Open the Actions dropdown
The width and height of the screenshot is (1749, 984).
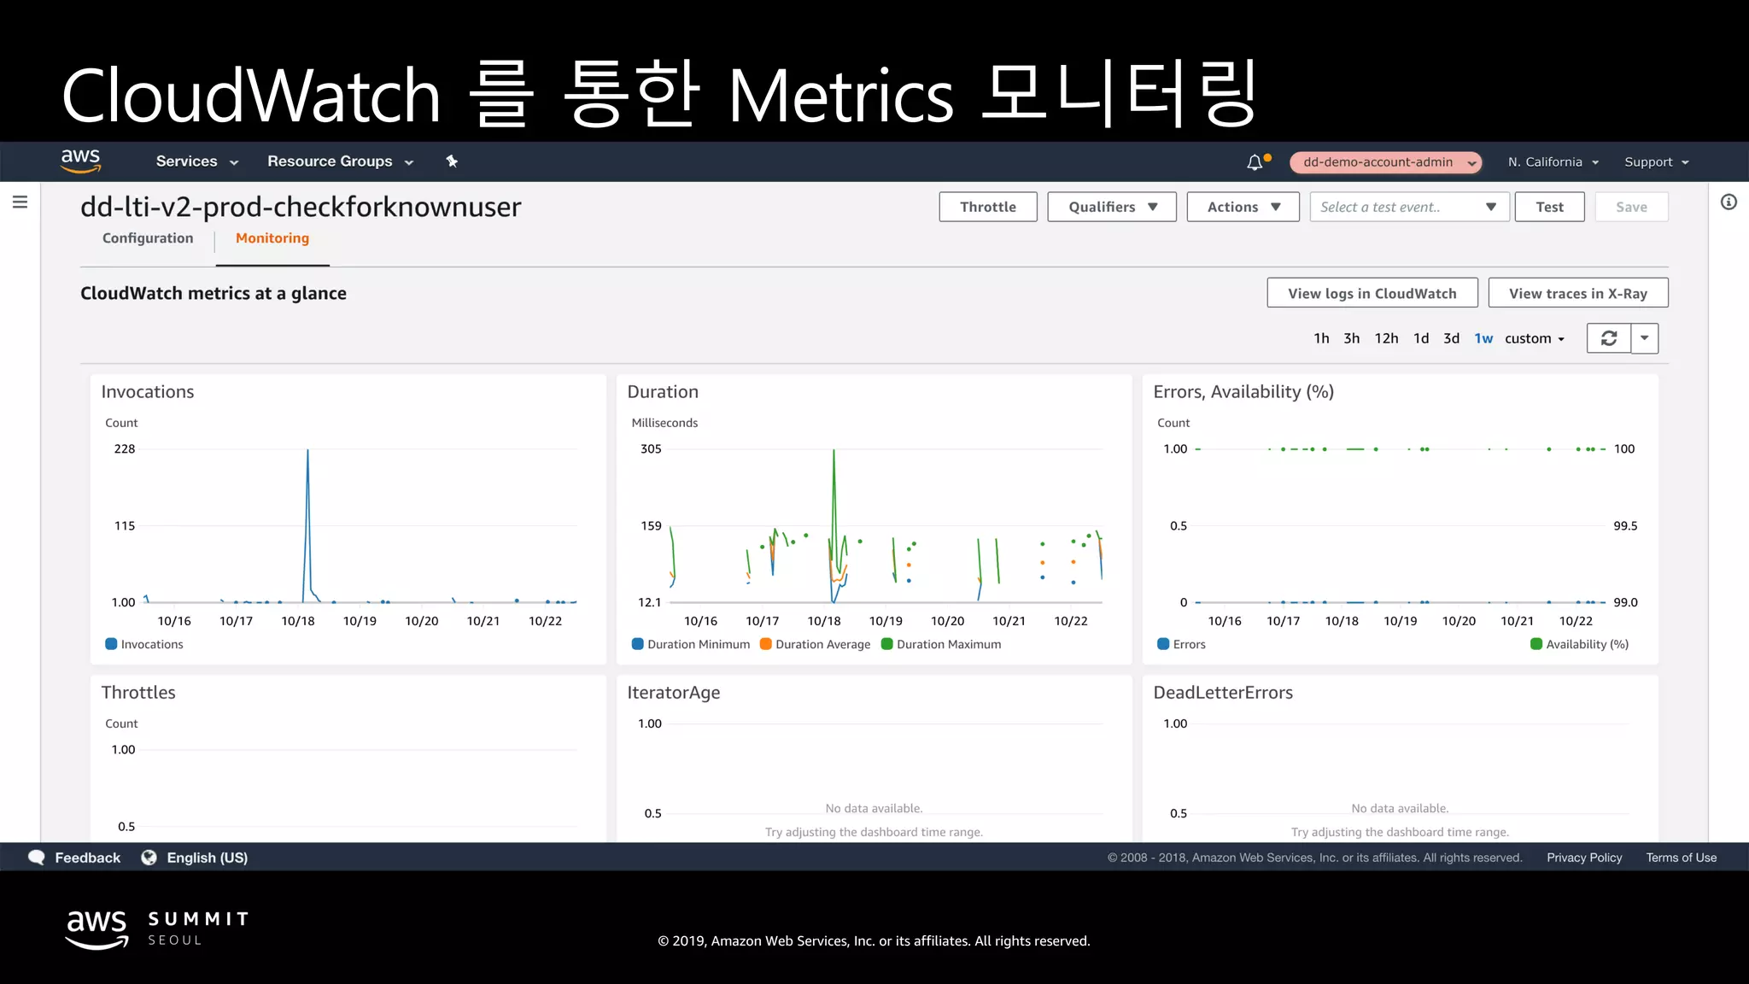1243,207
